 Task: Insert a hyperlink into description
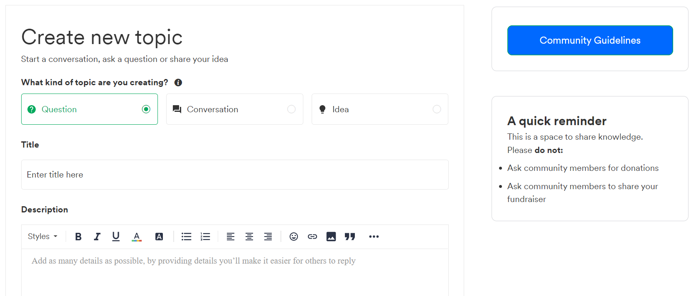click(312, 237)
